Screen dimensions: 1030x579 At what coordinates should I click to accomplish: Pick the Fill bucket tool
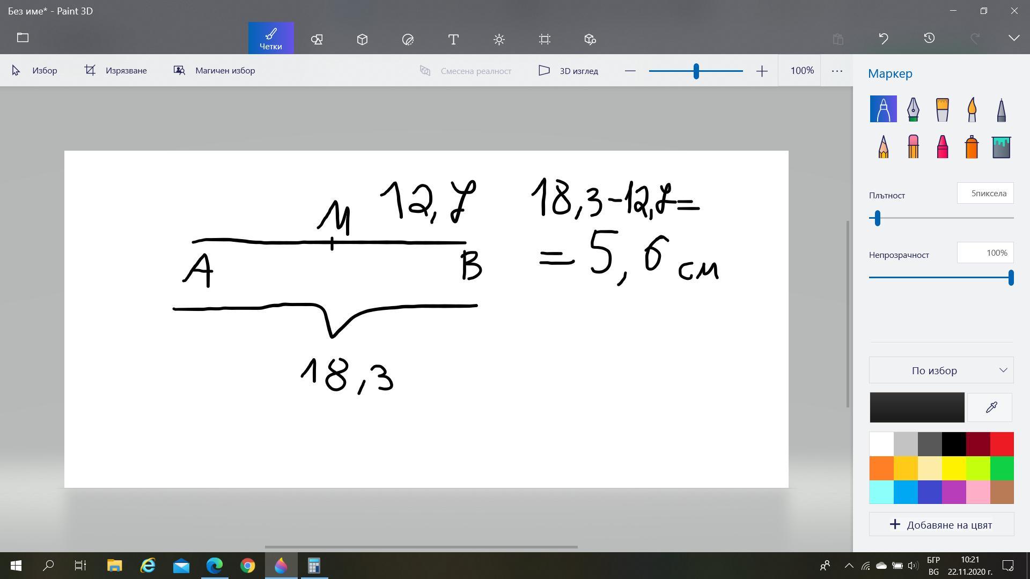pos(1001,146)
